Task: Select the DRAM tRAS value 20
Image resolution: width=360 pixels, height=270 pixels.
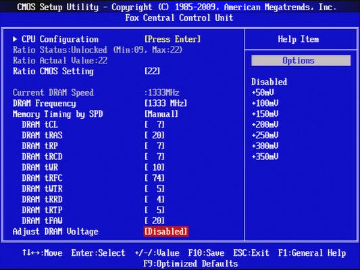Action: click(x=155, y=136)
